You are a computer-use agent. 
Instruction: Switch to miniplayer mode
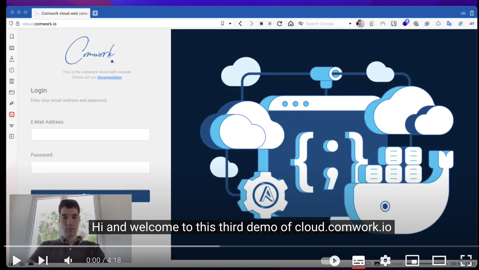click(x=412, y=260)
